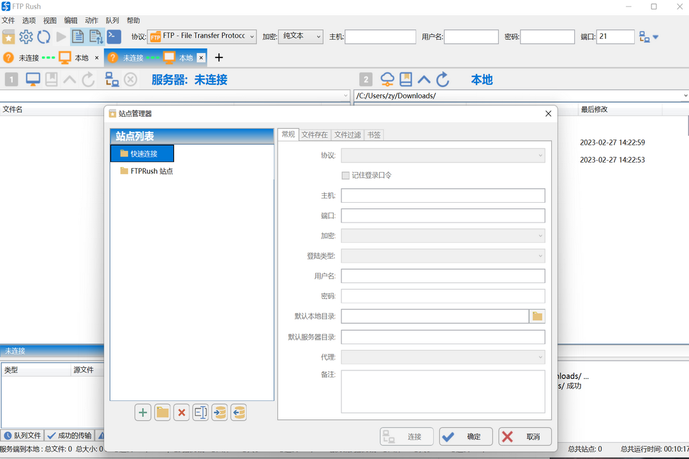This screenshot has width=689, height=459.
Task: Delete the selected site with red X icon
Action: point(181,412)
